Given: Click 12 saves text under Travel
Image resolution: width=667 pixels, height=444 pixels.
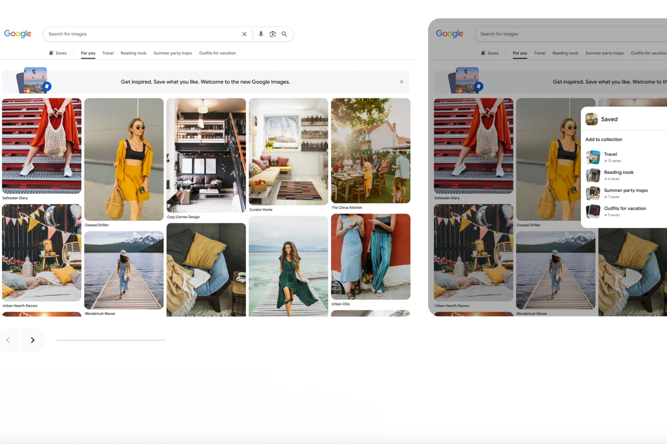Looking at the screenshot, I should (613, 161).
